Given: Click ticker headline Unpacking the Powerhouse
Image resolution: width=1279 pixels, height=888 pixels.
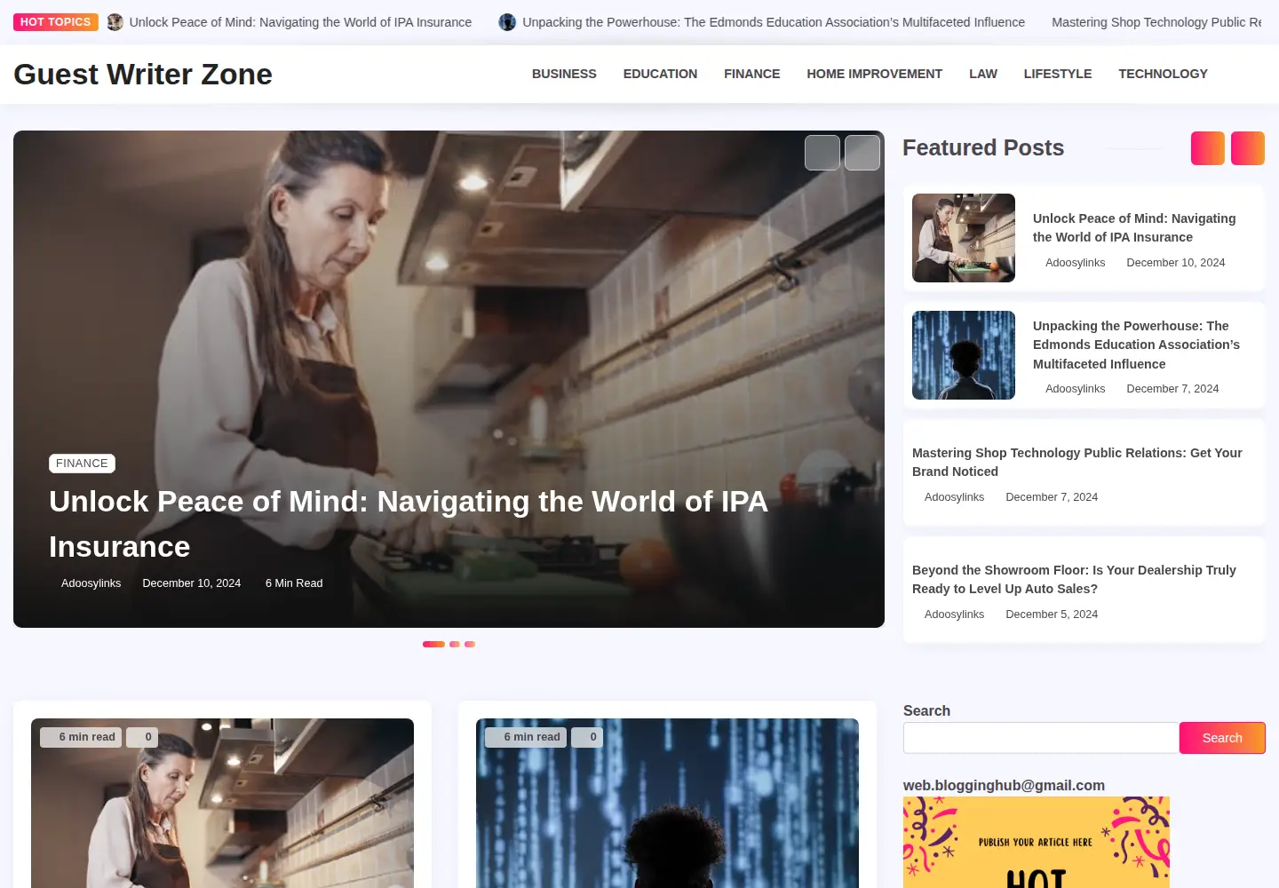Looking at the screenshot, I should pyautogui.click(x=774, y=22).
